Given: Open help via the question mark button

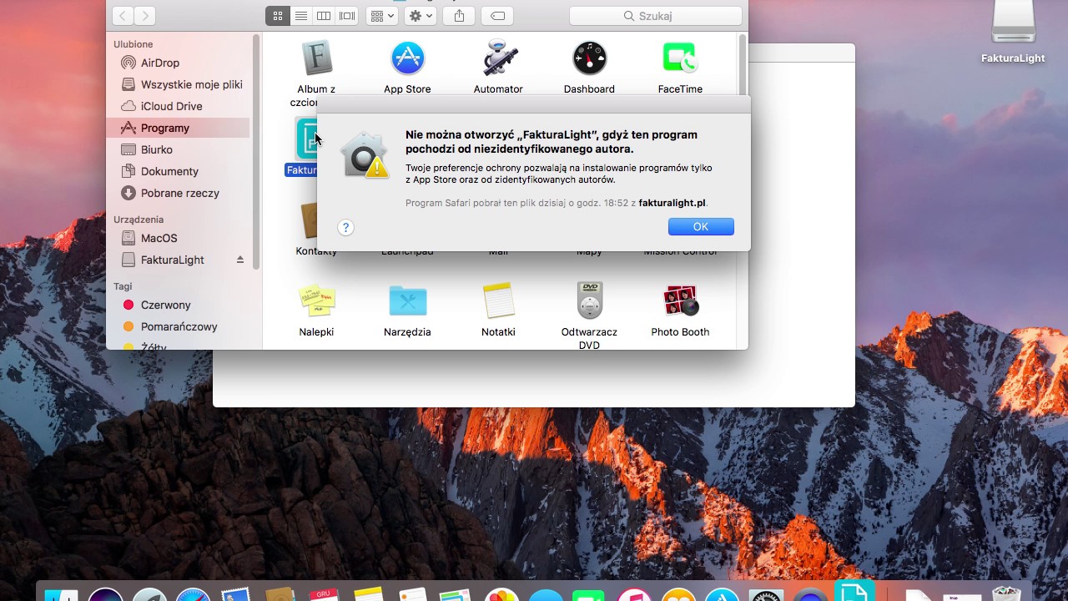Looking at the screenshot, I should tap(346, 227).
